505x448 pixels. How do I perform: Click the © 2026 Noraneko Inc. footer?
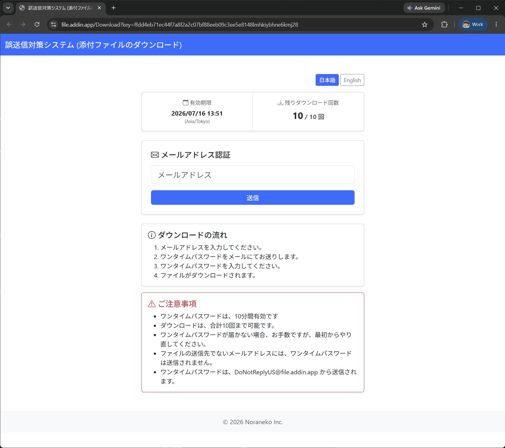253,422
